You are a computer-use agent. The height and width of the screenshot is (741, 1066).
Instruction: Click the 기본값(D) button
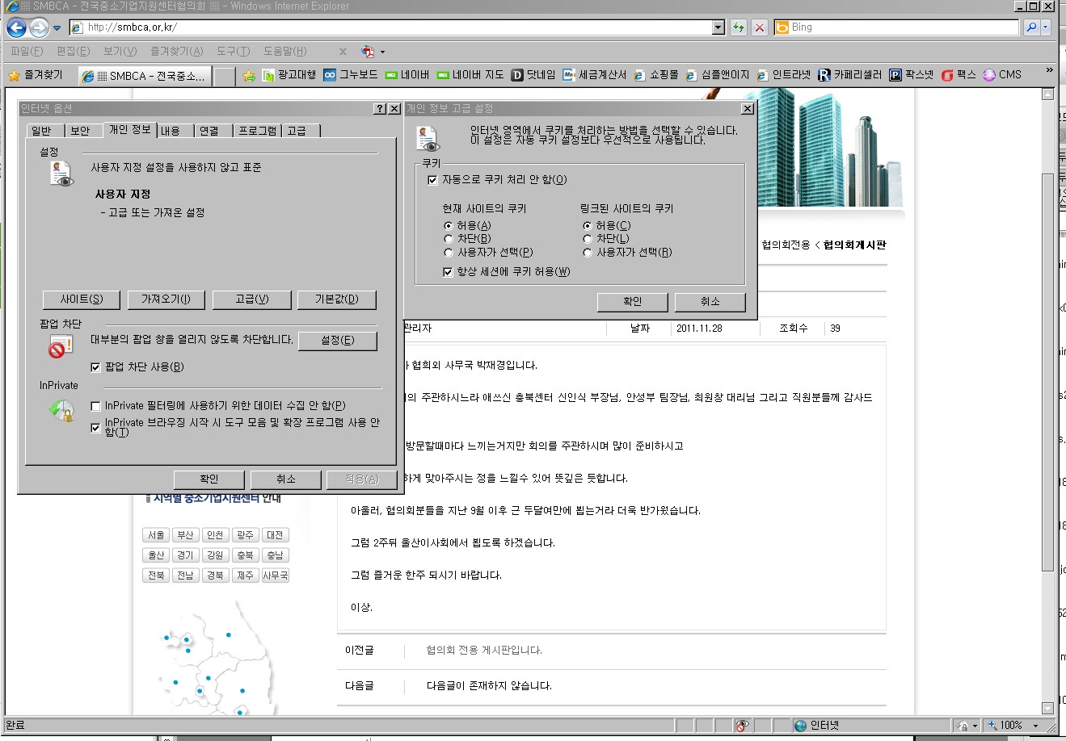click(x=336, y=299)
